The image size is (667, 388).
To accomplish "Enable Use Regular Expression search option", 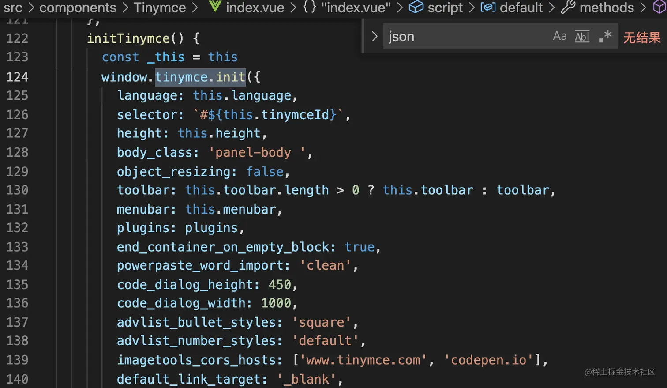I will point(605,36).
